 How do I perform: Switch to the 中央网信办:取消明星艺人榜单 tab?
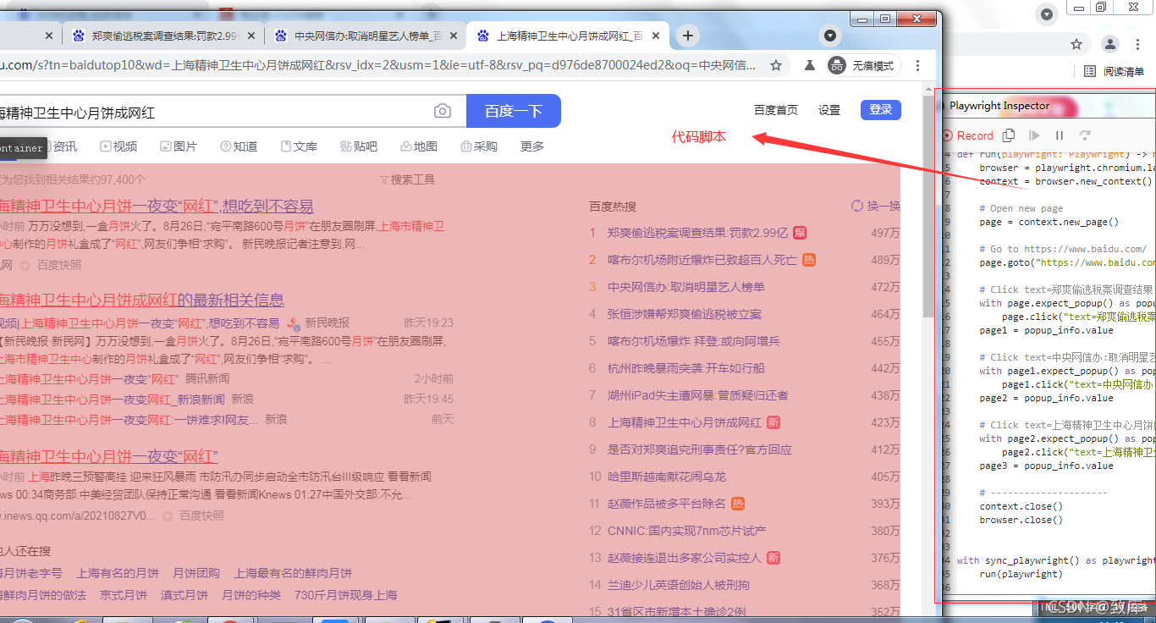coord(367,36)
